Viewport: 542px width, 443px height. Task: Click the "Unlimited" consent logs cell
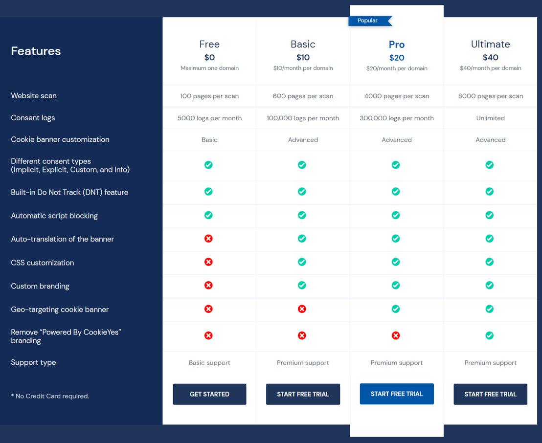(x=491, y=118)
